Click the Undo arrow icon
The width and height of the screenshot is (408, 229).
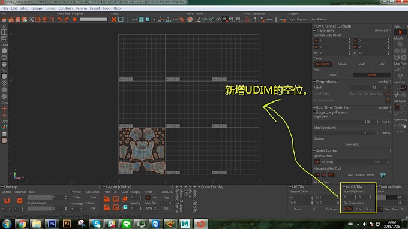pos(59,20)
